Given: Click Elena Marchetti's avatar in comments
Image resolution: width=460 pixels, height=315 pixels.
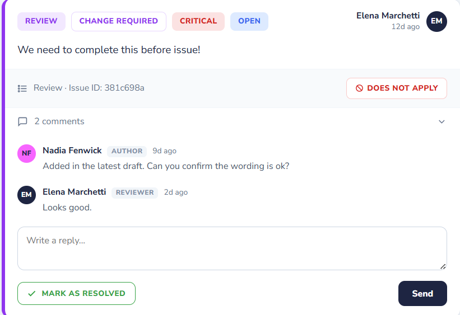Looking at the screenshot, I should coord(27,195).
